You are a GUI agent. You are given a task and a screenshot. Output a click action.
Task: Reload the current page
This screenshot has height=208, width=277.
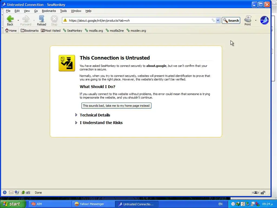[x=41, y=21]
